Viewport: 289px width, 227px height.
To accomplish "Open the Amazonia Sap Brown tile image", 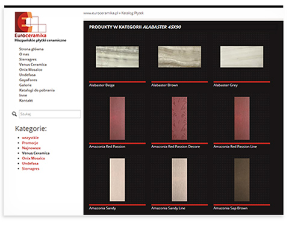I will click(x=242, y=180).
